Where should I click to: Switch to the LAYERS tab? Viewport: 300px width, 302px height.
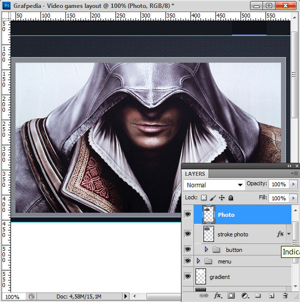tap(195, 174)
